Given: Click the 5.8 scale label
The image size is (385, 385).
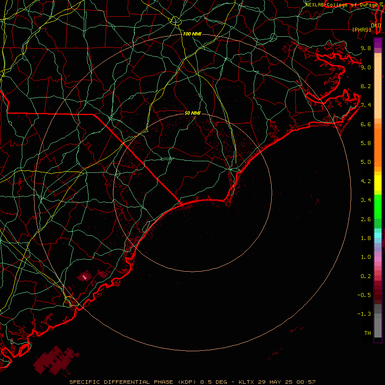Looking at the screenshot, I should tap(366, 143).
